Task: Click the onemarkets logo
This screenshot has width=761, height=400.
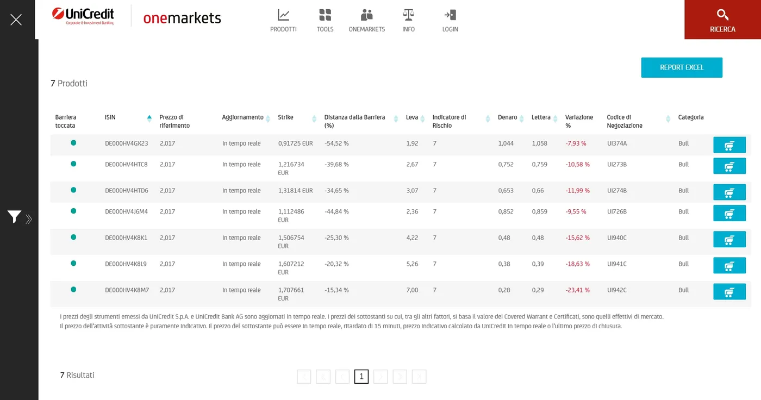Action: 182,18
